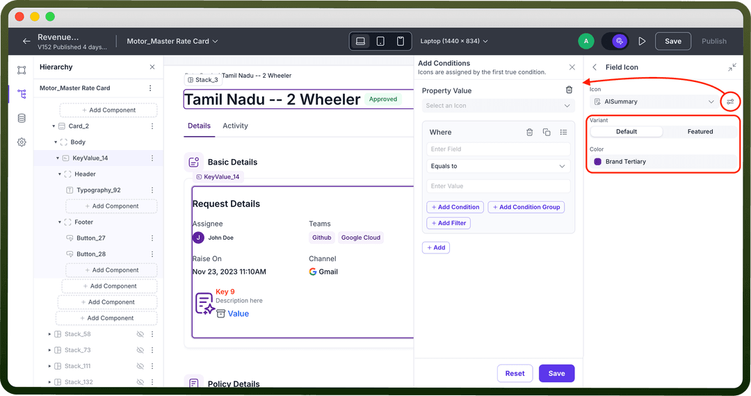Toggle the purple mode switch in the header
Image resolution: width=751 pixels, height=396 pixels.
615,41
